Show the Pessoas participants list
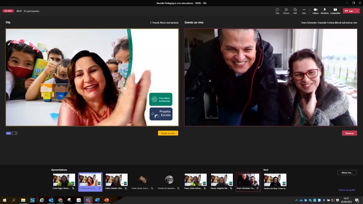This screenshot has width=363, height=204. (286, 11)
